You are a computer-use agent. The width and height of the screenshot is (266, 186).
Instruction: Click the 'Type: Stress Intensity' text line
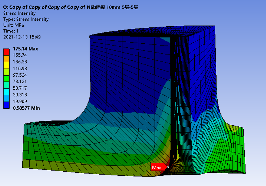pos(26,19)
